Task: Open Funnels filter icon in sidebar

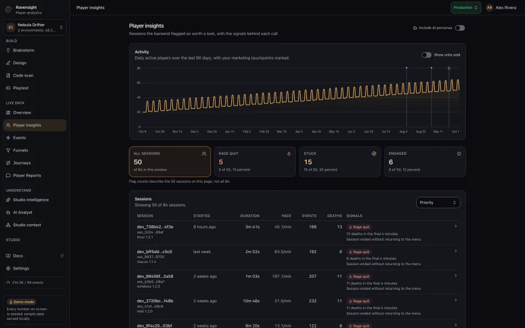Action: coord(8,150)
